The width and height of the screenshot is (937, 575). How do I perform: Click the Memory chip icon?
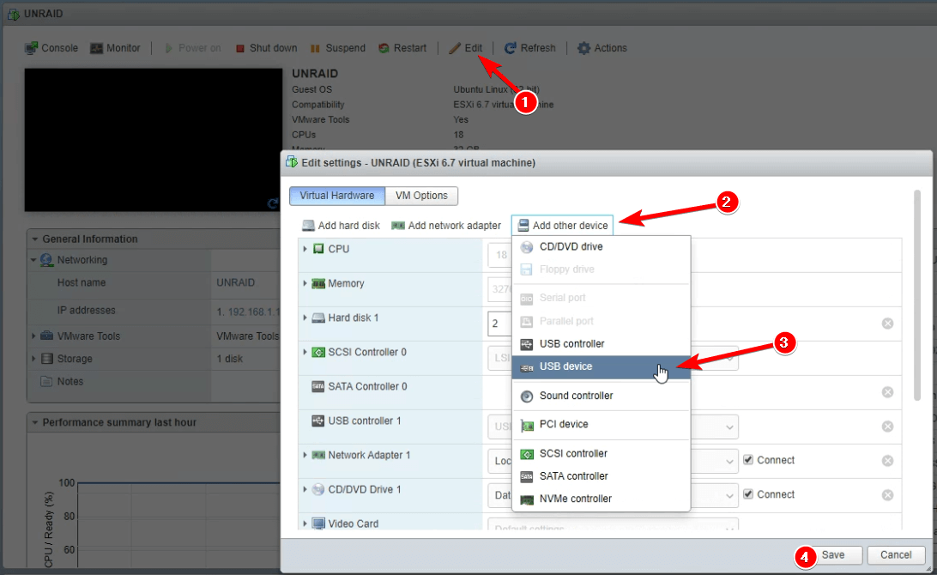(318, 283)
